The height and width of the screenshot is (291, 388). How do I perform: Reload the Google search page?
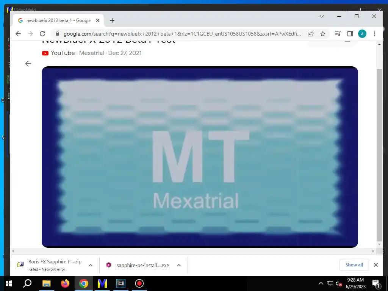point(42,34)
